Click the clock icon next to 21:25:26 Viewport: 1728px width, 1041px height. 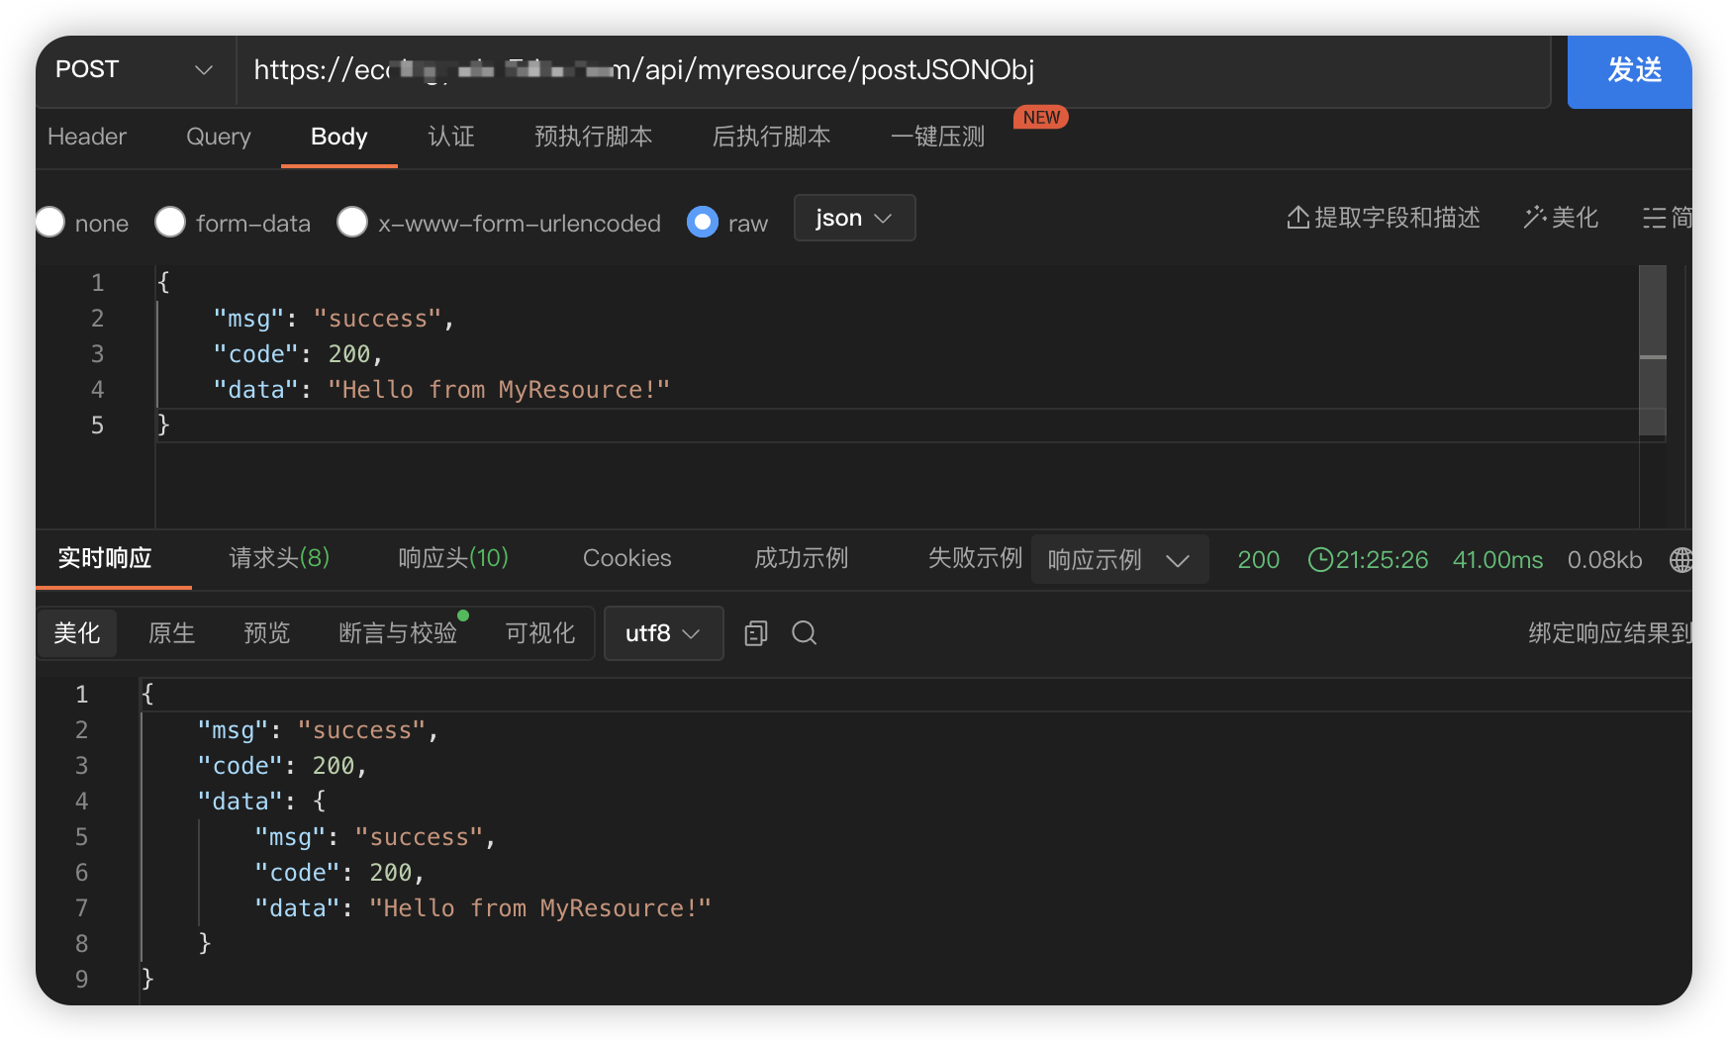(1320, 560)
